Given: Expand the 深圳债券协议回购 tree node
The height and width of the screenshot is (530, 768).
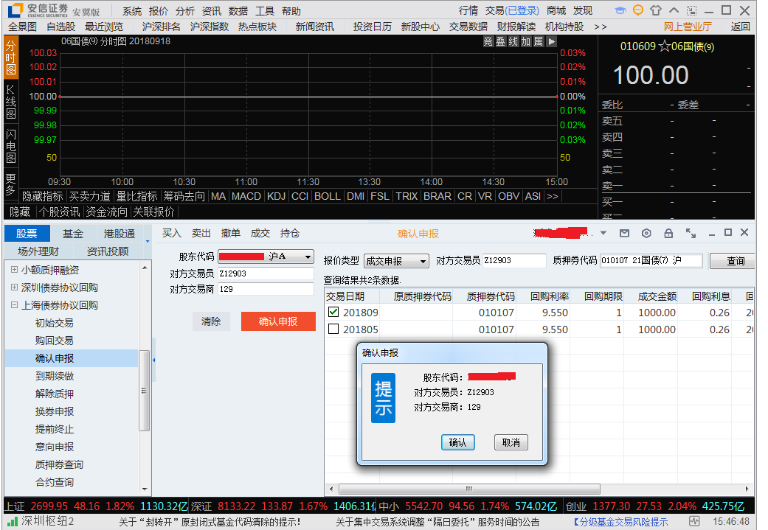Looking at the screenshot, I should (14, 287).
